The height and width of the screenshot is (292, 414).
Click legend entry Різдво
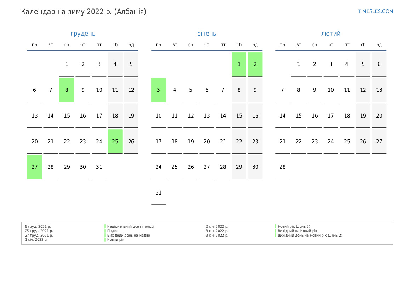click(113, 231)
